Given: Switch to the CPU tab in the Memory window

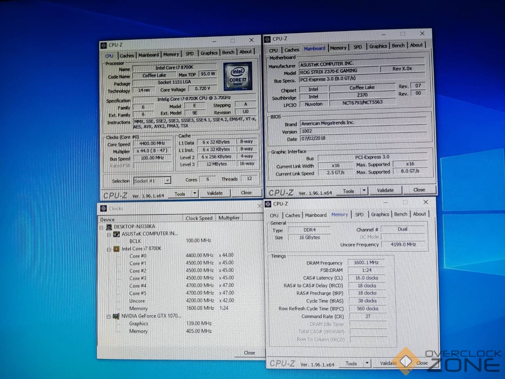Looking at the screenshot, I should [274, 215].
